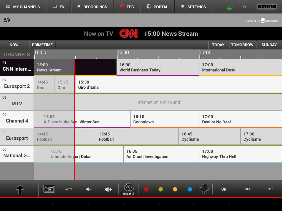The width and height of the screenshot is (282, 211).
Task: Jump to Now in the guide
Action: 14,45
